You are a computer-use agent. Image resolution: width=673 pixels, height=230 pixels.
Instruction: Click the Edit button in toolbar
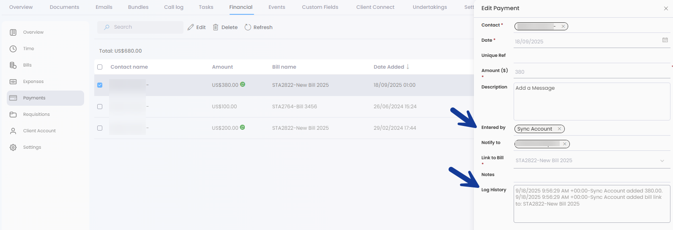point(197,27)
